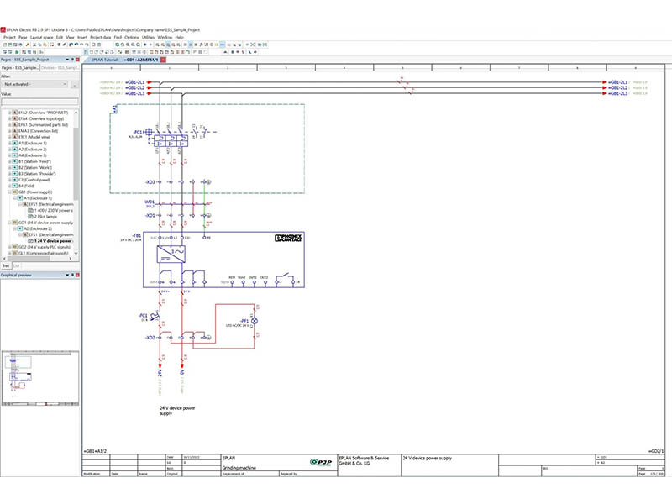This screenshot has width=672, height=504.
Task: Close the Pages navigator panel
Action: click(77, 60)
